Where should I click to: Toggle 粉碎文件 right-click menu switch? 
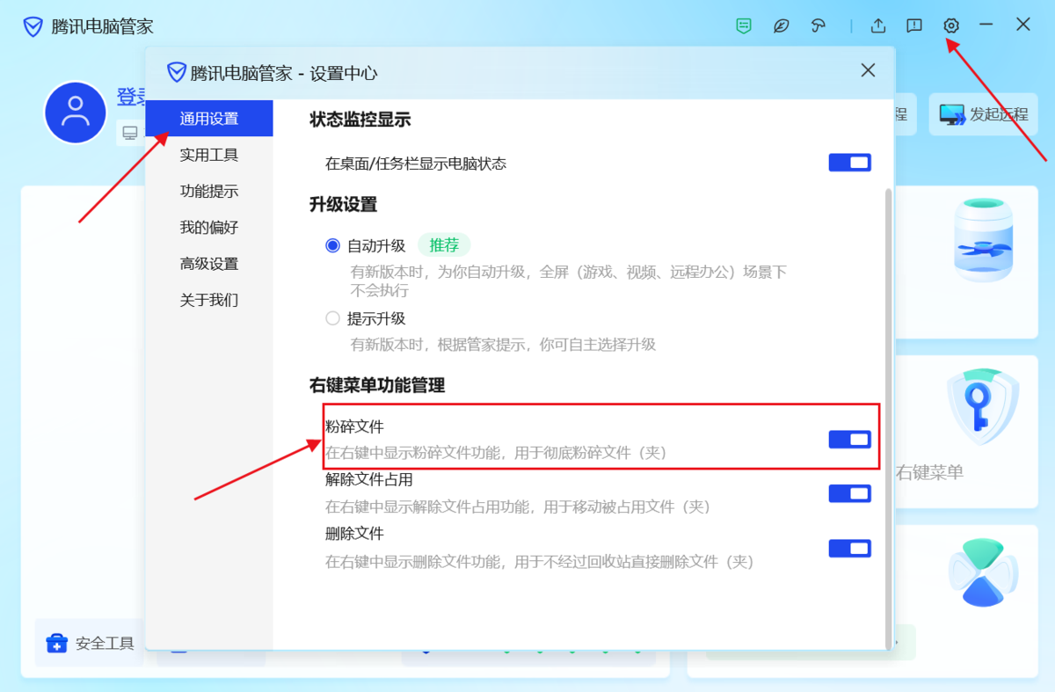click(850, 439)
